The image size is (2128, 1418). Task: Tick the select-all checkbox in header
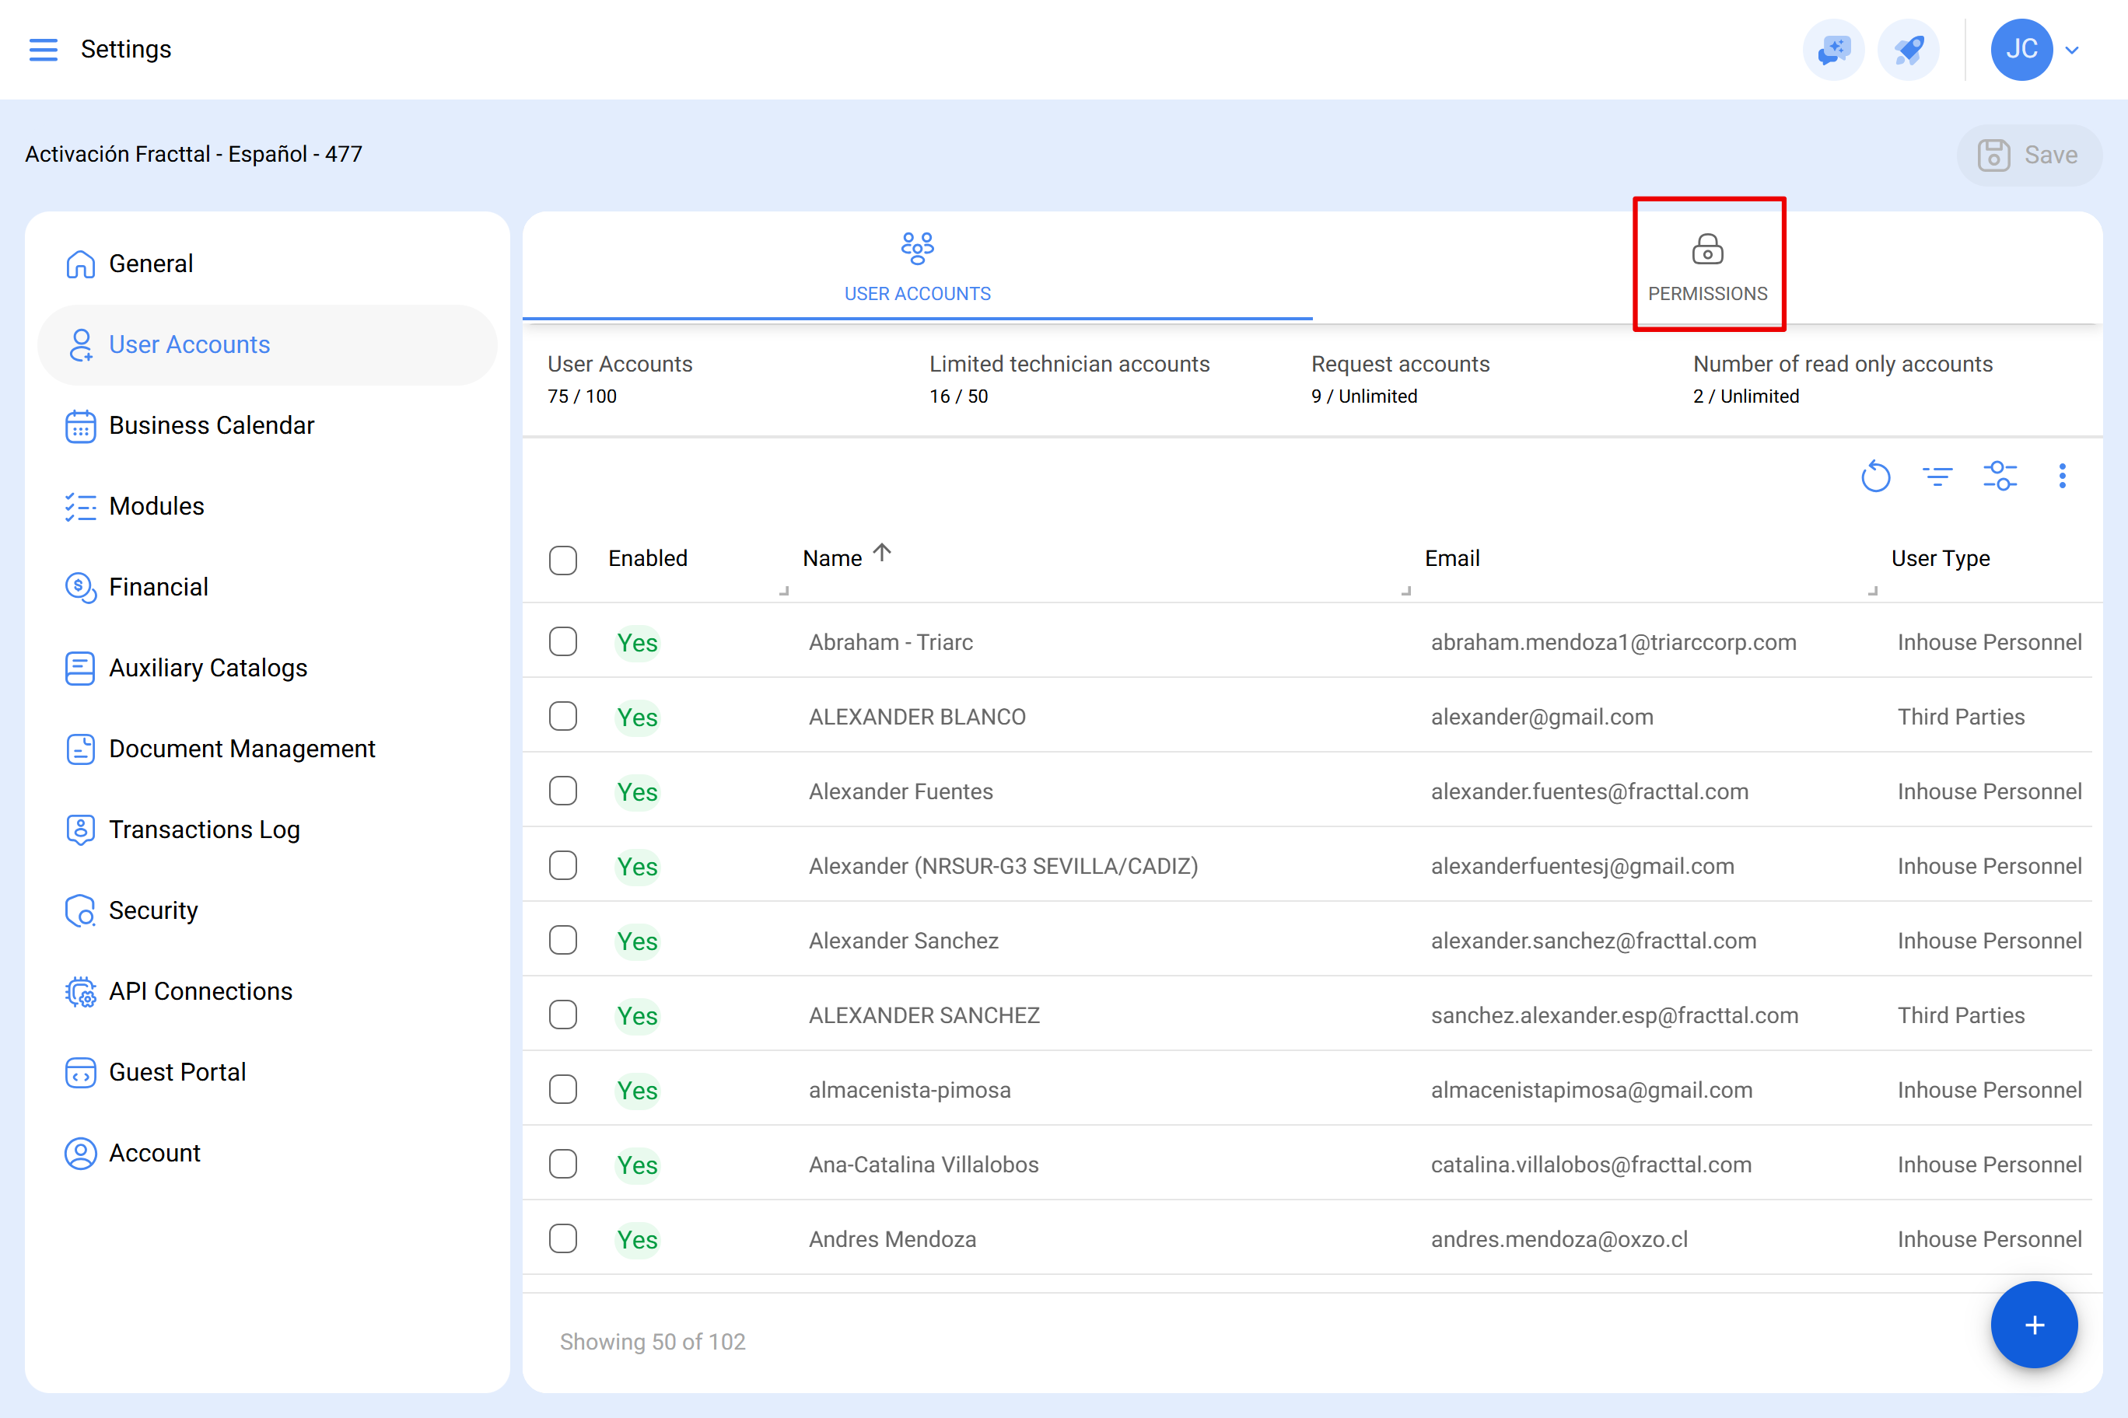tap(563, 560)
